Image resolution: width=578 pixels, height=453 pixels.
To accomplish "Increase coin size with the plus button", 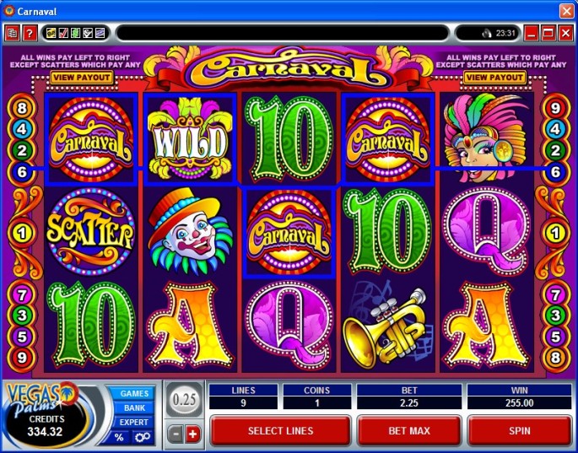I will click(x=192, y=434).
